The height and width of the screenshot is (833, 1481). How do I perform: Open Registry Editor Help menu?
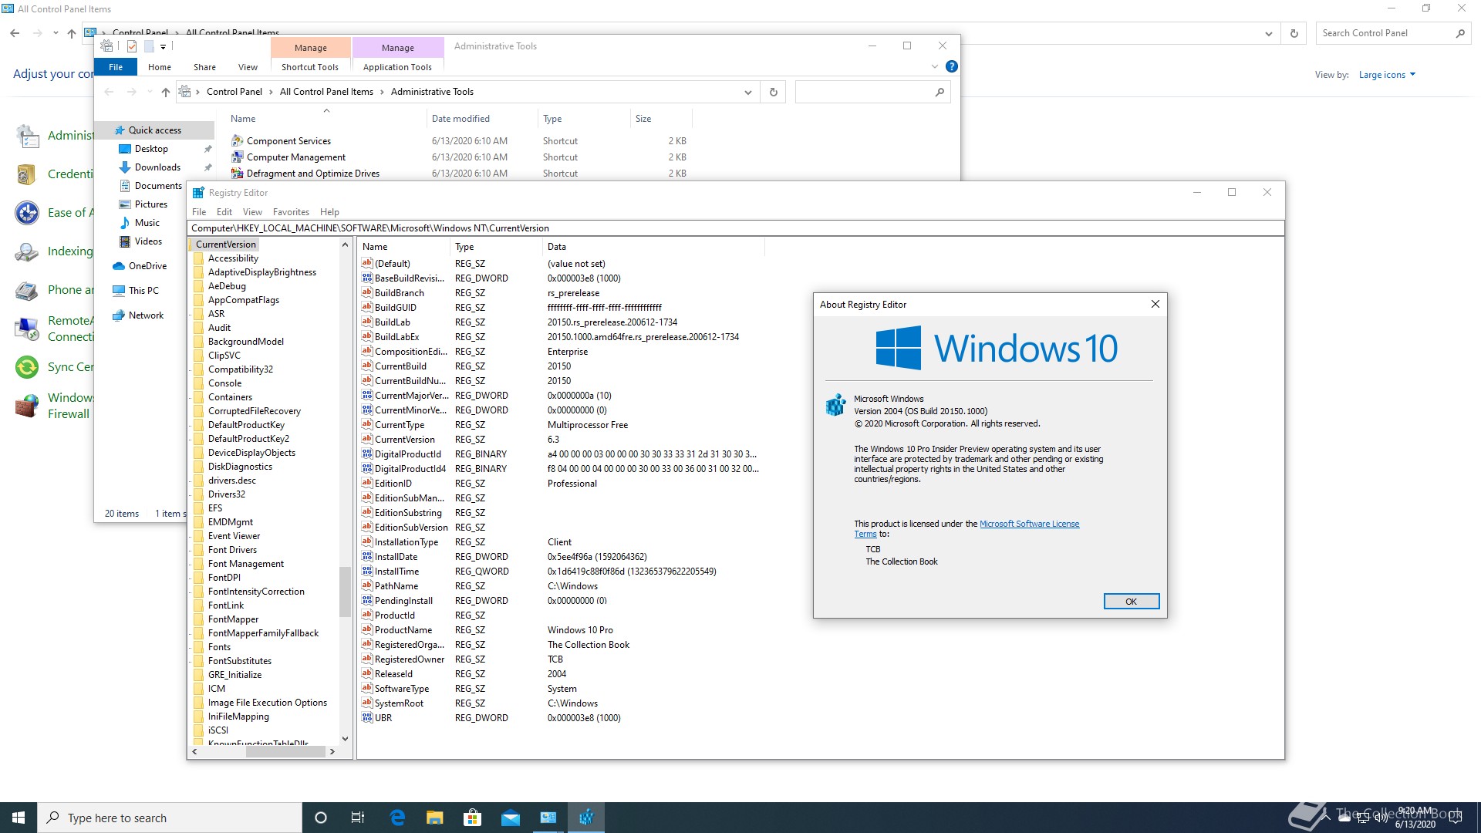329,212
